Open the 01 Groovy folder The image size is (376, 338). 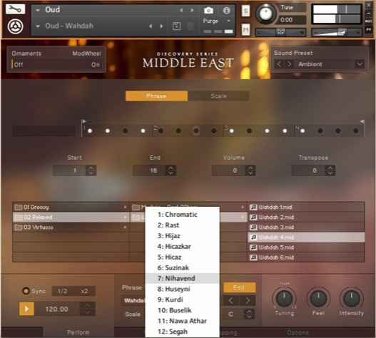[71, 207]
